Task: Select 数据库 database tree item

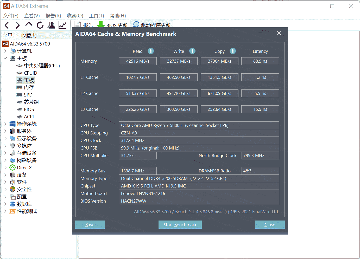Action: point(21,204)
